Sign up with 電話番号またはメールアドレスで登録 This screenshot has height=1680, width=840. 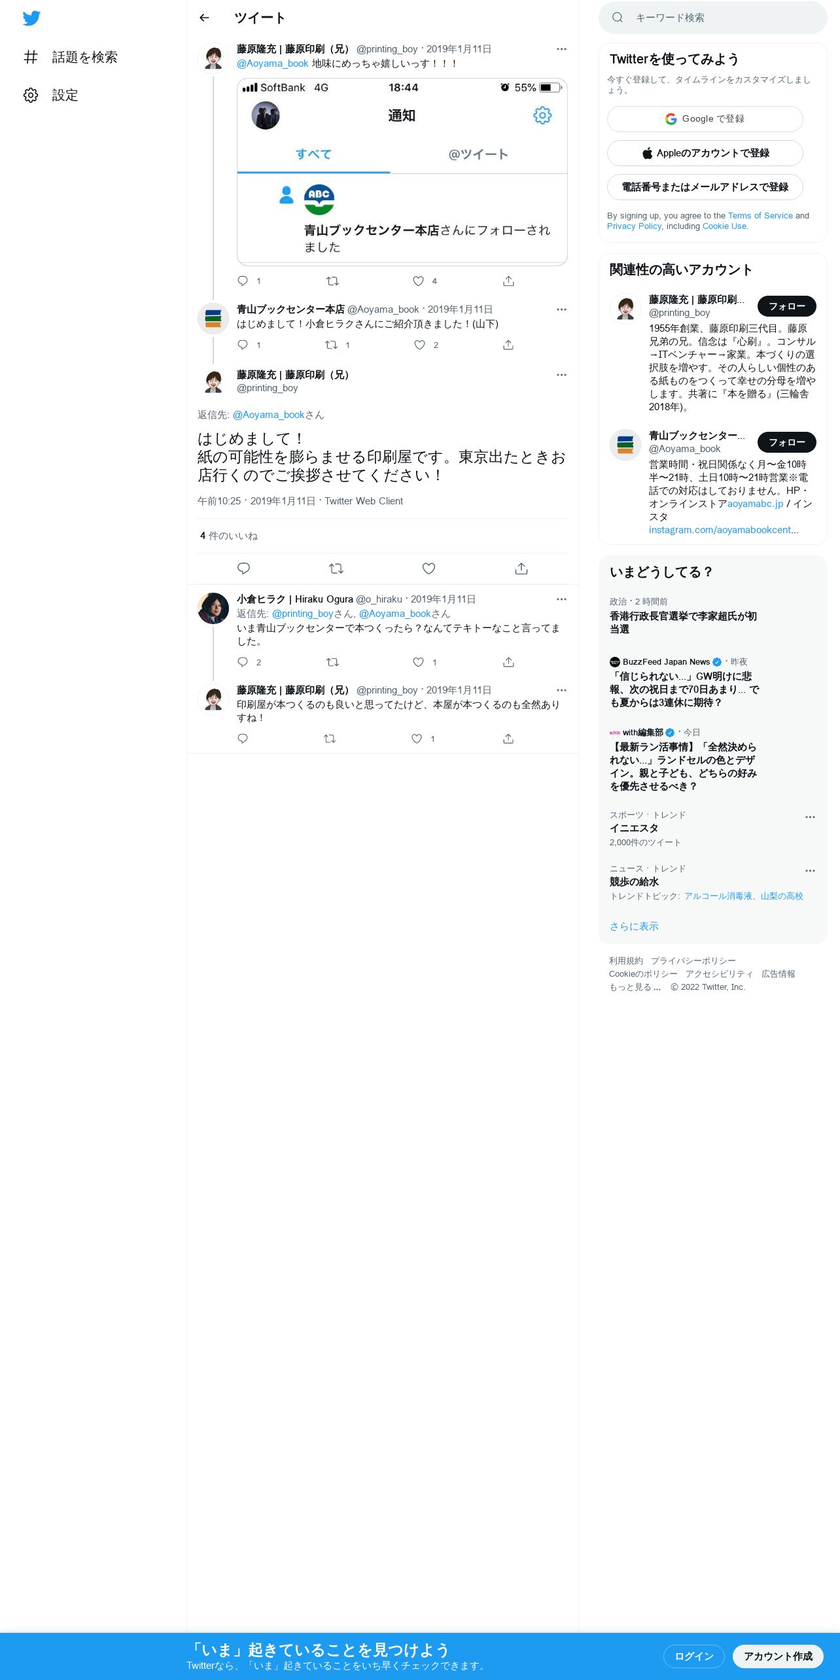click(x=705, y=187)
